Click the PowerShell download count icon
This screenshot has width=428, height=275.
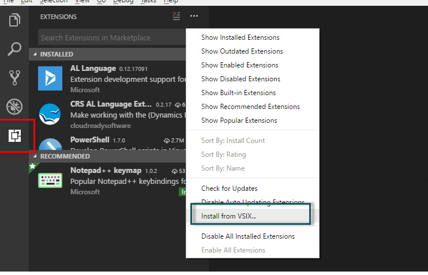coord(167,141)
